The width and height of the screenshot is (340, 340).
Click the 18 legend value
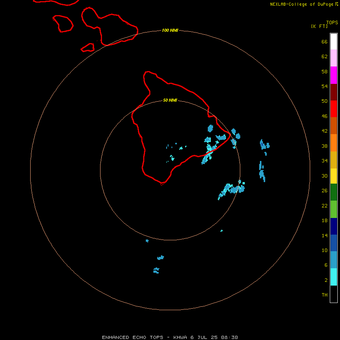[x=325, y=221]
